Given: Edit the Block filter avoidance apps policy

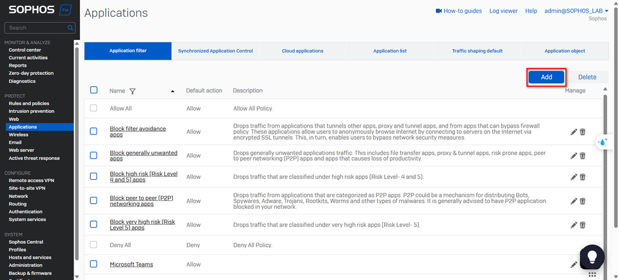Looking at the screenshot, I should [574, 132].
